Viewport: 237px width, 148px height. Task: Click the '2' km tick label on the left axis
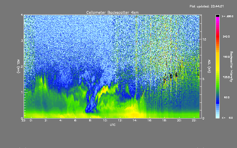pyautogui.click(x=22, y=66)
